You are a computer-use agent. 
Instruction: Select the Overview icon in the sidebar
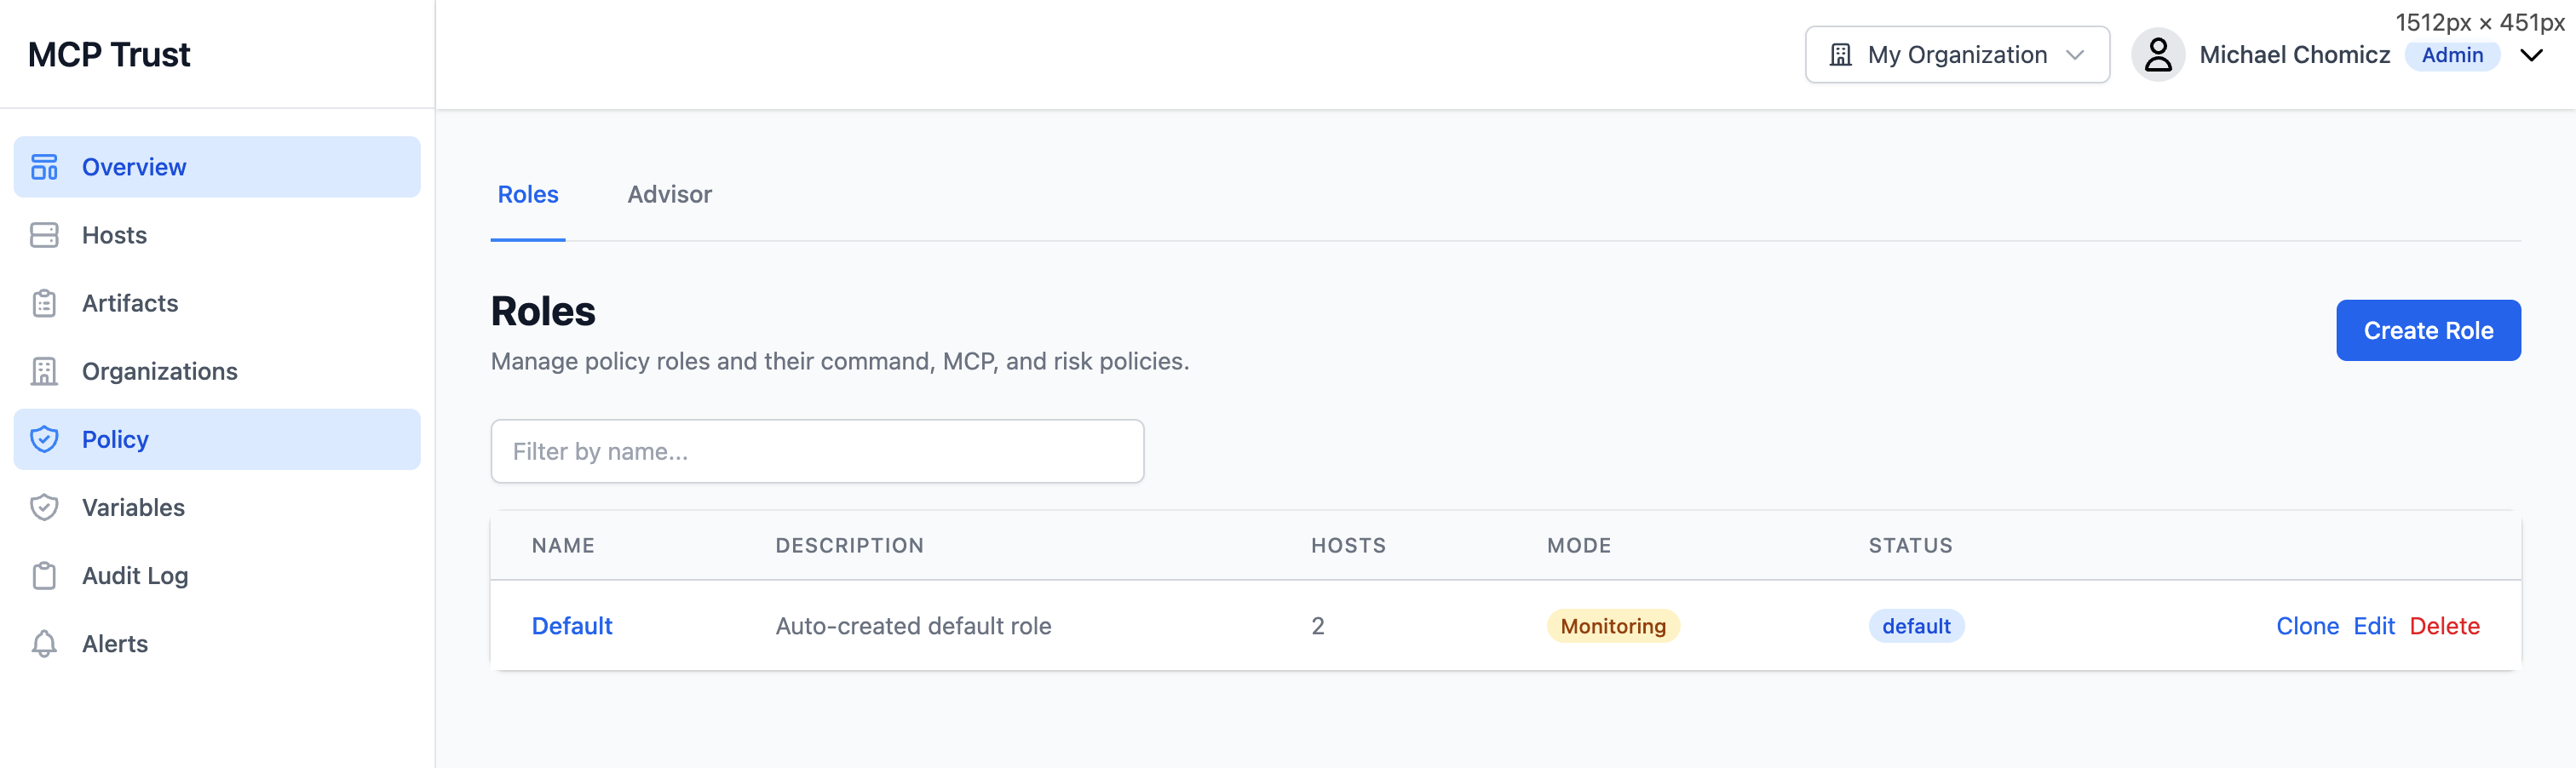point(44,166)
